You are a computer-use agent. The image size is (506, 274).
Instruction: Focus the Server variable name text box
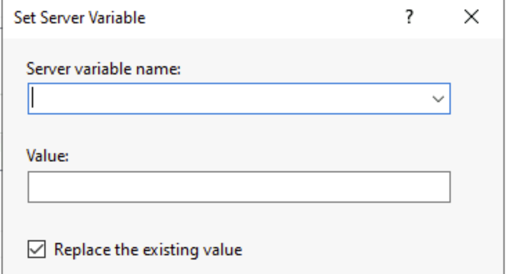click(224, 99)
